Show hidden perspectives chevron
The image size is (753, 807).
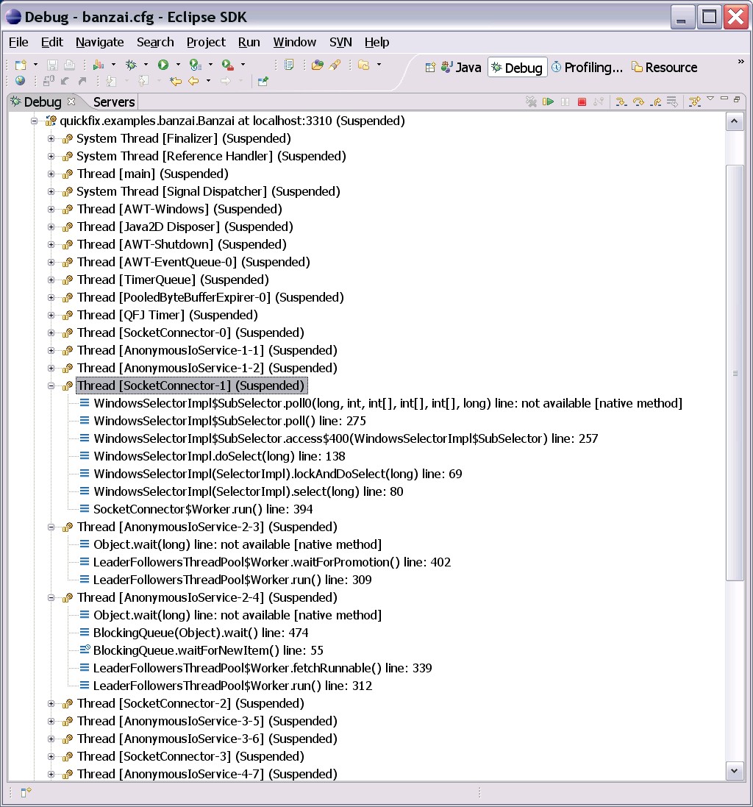pos(740,62)
